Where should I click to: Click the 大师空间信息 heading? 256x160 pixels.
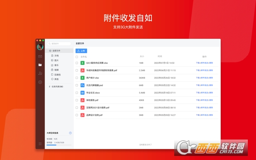coord(52,133)
